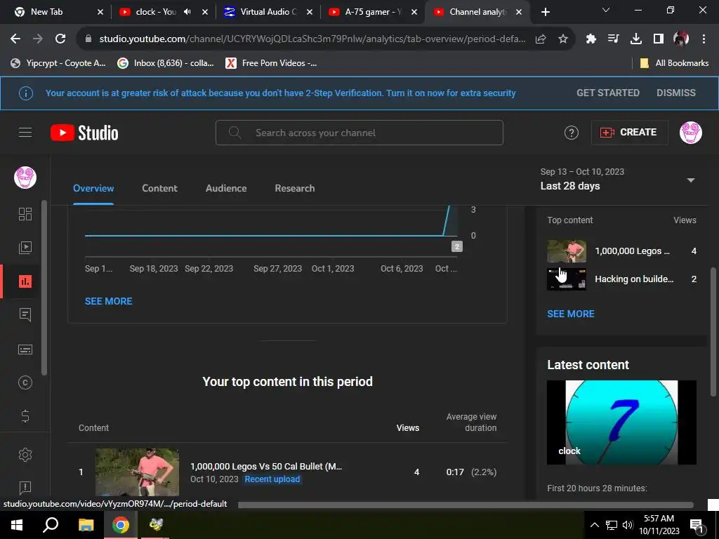Open the Yipcrypt bookmark
The width and height of the screenshot is (719, 539).
tap(58, 63)
